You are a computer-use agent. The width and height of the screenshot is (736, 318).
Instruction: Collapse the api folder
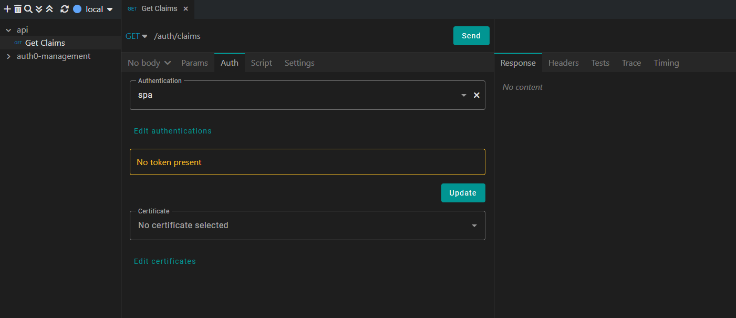8,30
